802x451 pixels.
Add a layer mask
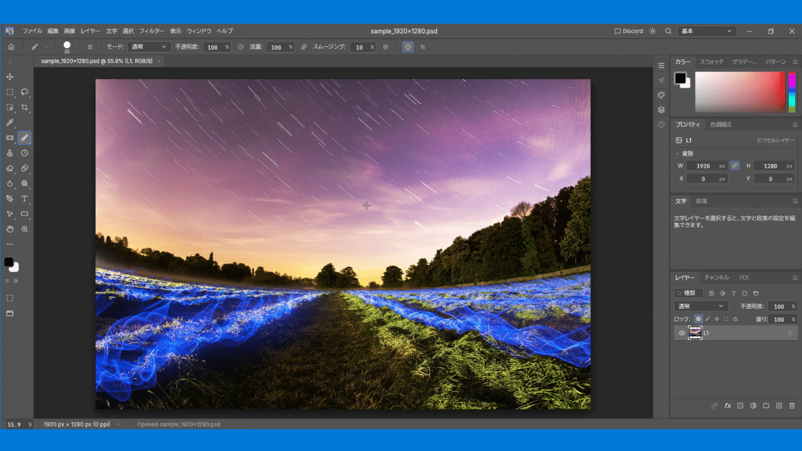point(740,406)
